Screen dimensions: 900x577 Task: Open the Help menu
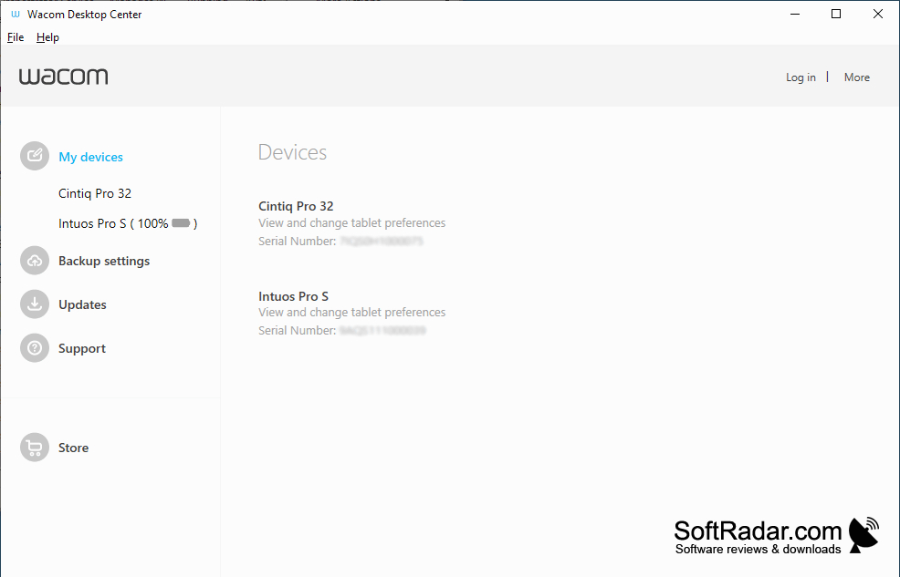click(x=47, y=37)
